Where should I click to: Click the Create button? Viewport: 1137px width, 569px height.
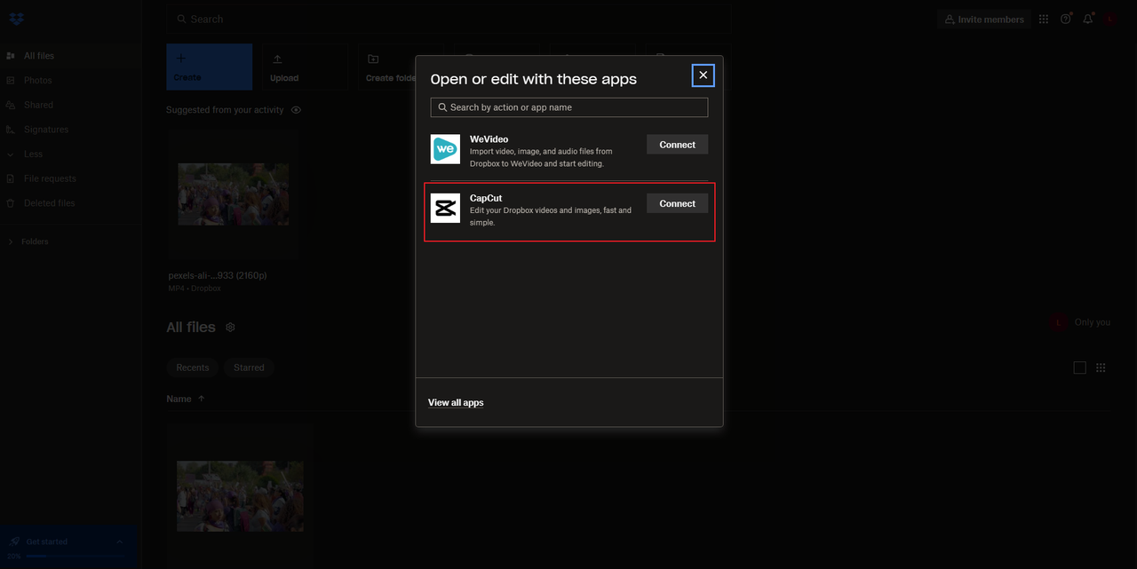tap(210, 67)
